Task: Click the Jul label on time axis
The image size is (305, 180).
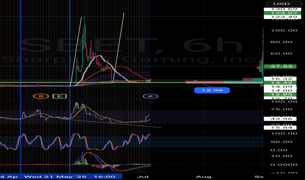Action: [143, 177]
